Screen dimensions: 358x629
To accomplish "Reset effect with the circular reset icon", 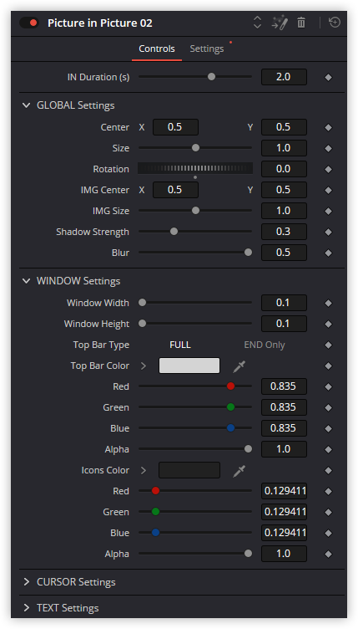I will [x=335, y=23].
